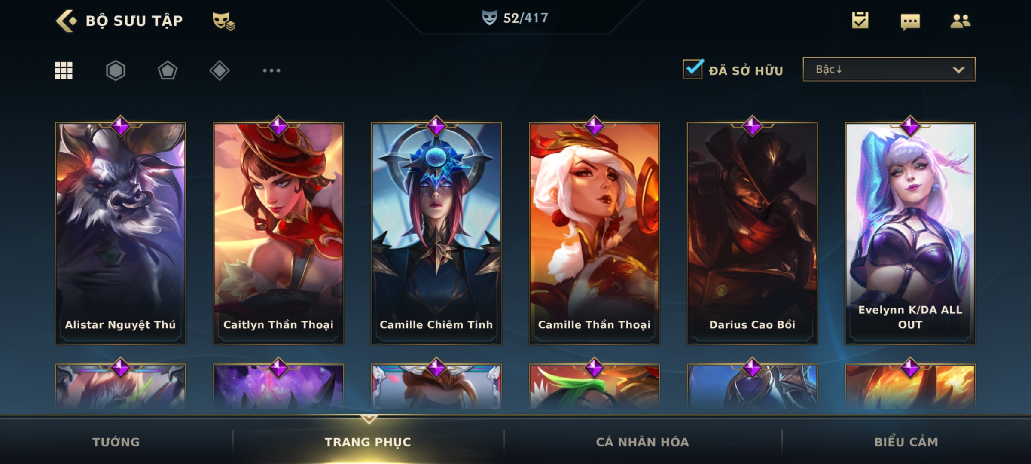Filter skins by the pentagon tier icon
Viewport: 1031px width, 464px height.
point(168,70)
